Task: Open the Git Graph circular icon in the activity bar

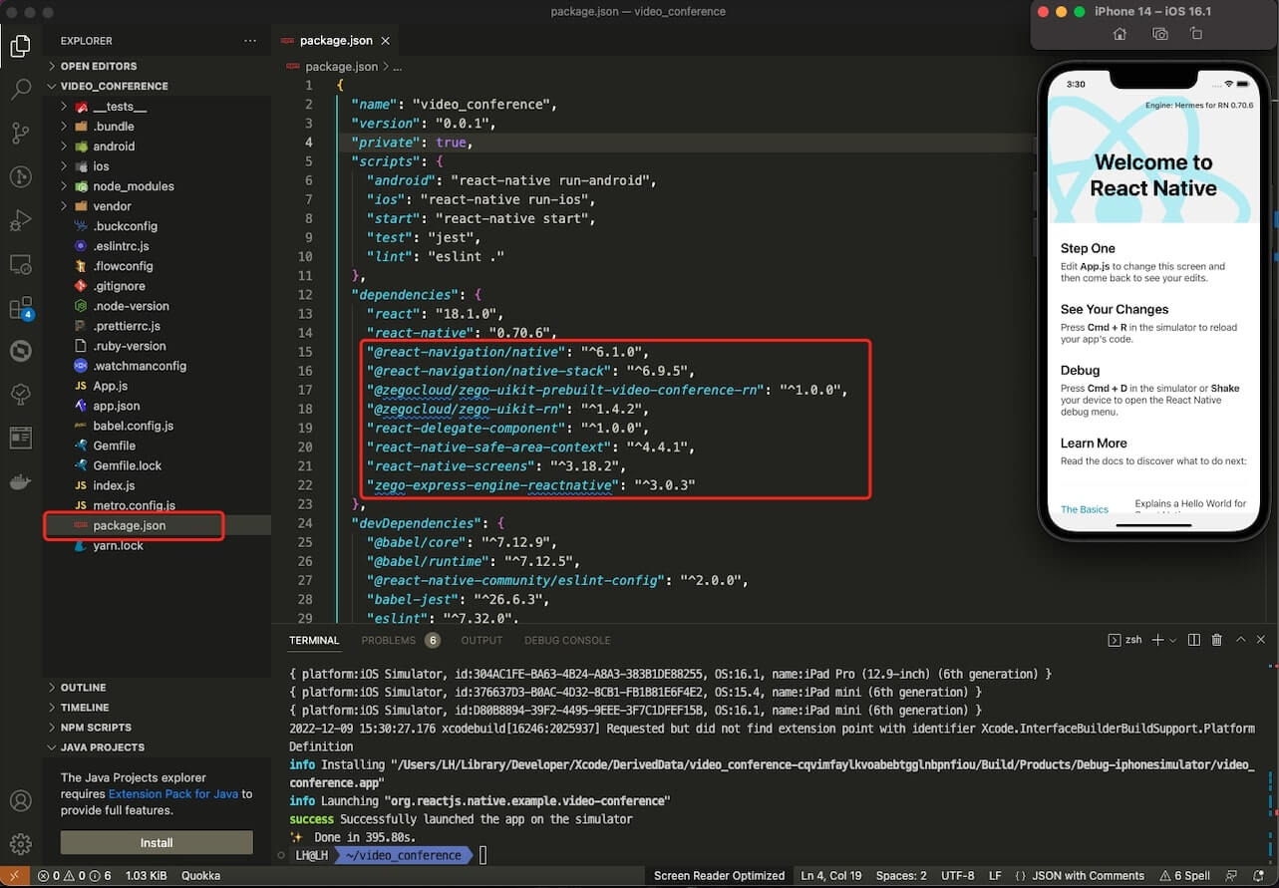Action: [x=20, y=176]
